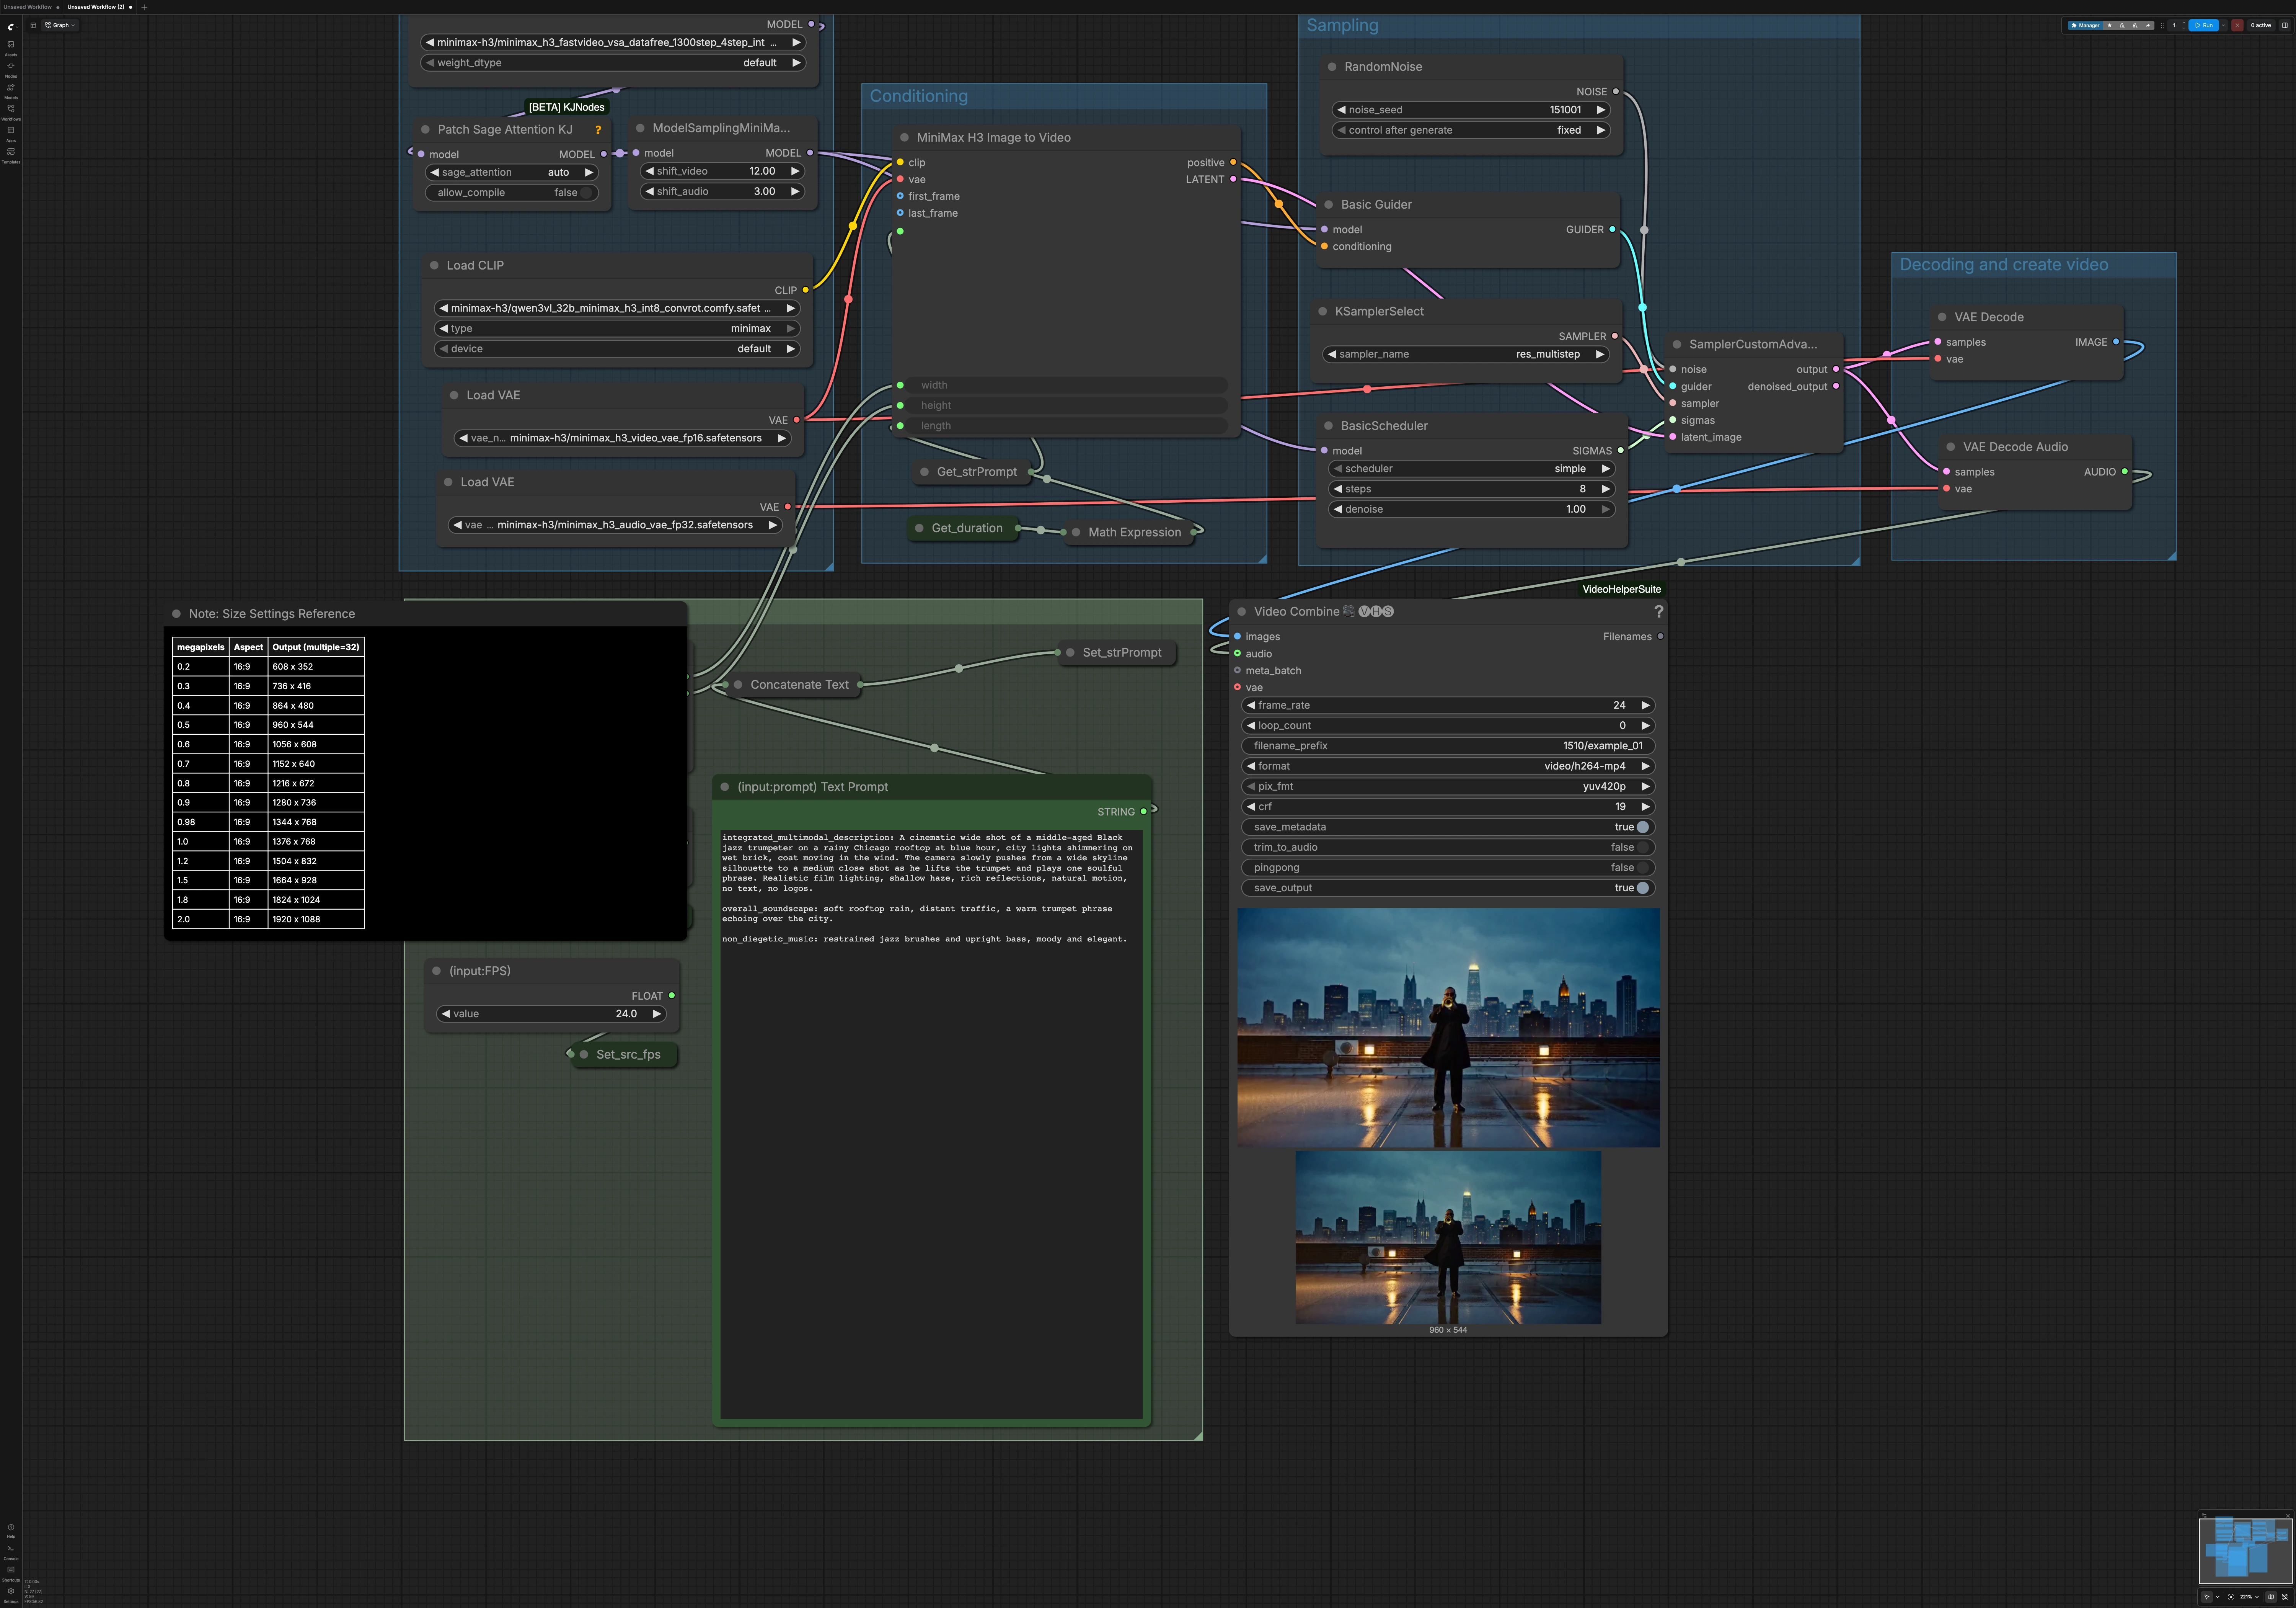Viewport: 2296px width, 1608px height.
Task: Click the filename_prefix field 1510/example_01
Action: pos(1448,745)
